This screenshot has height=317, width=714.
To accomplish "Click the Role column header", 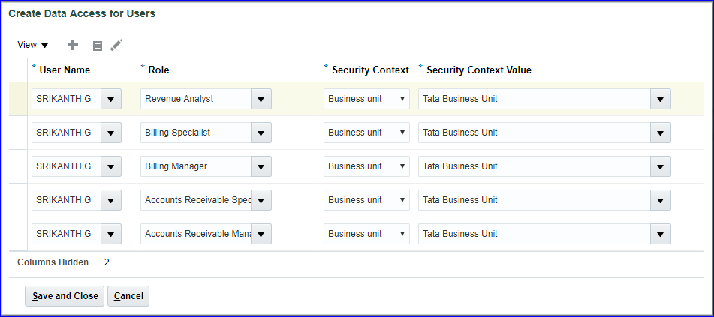I will pyautogui.click(x=158, y=70).
